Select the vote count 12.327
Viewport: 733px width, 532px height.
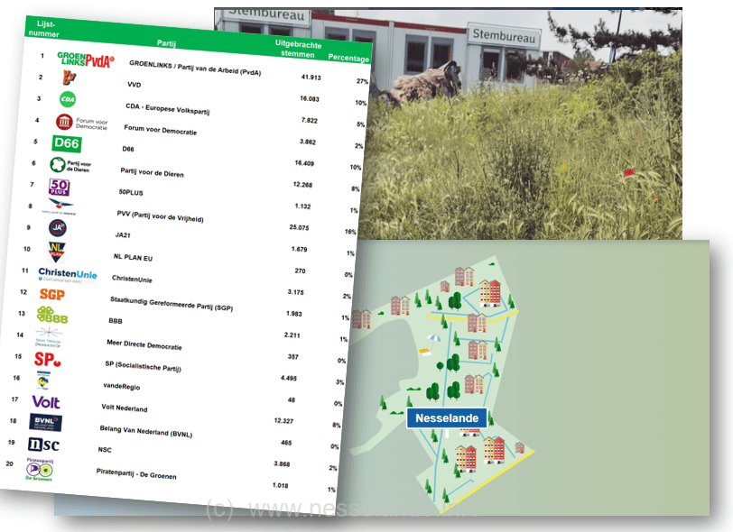tap(283, 421)
